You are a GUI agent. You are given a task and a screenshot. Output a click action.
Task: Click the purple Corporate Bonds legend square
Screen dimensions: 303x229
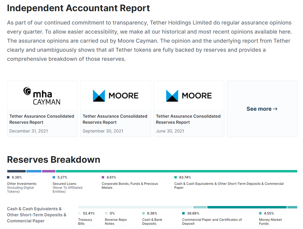[x=103, y=177]
